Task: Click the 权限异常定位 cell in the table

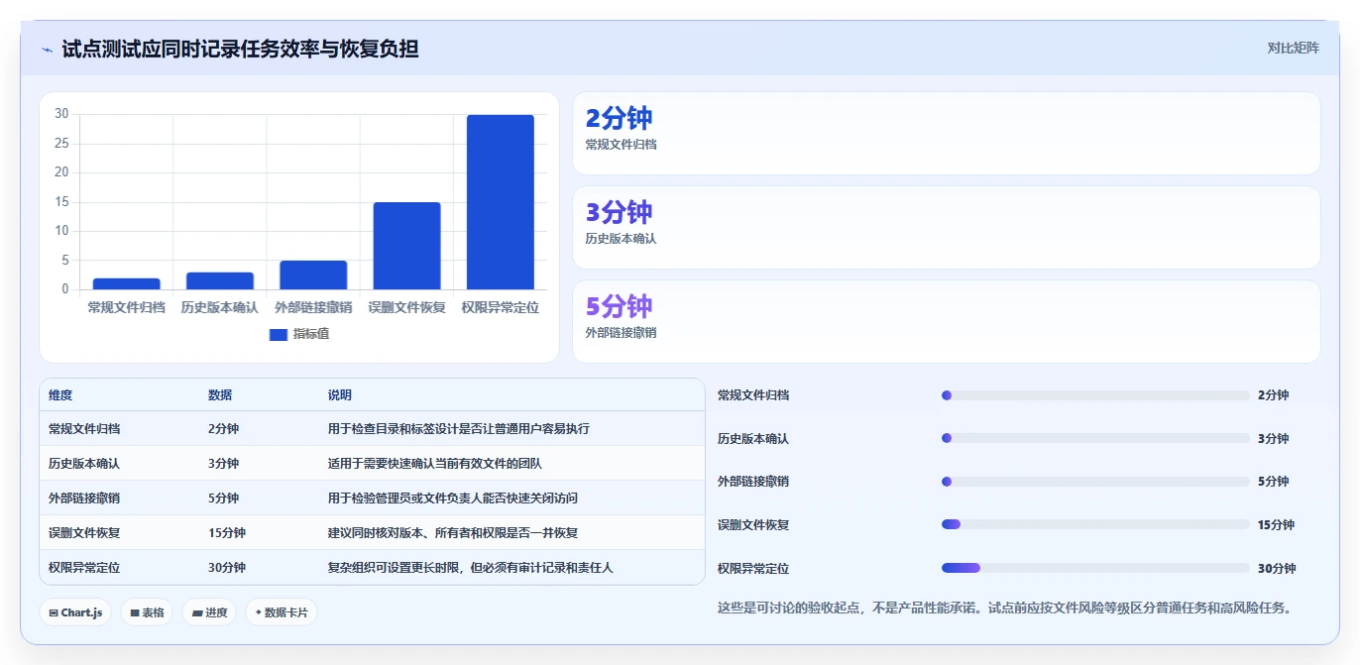Action: [x=84, y=568]
